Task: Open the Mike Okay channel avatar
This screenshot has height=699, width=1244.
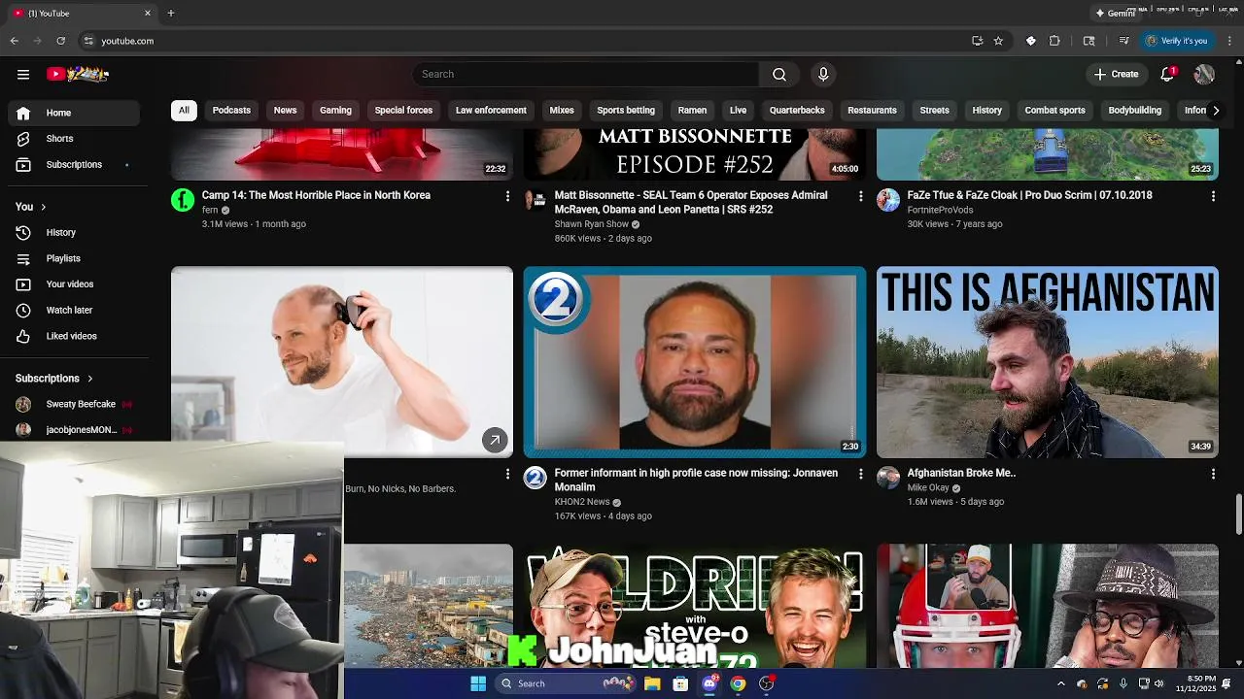Action: (x=888, y=479)
